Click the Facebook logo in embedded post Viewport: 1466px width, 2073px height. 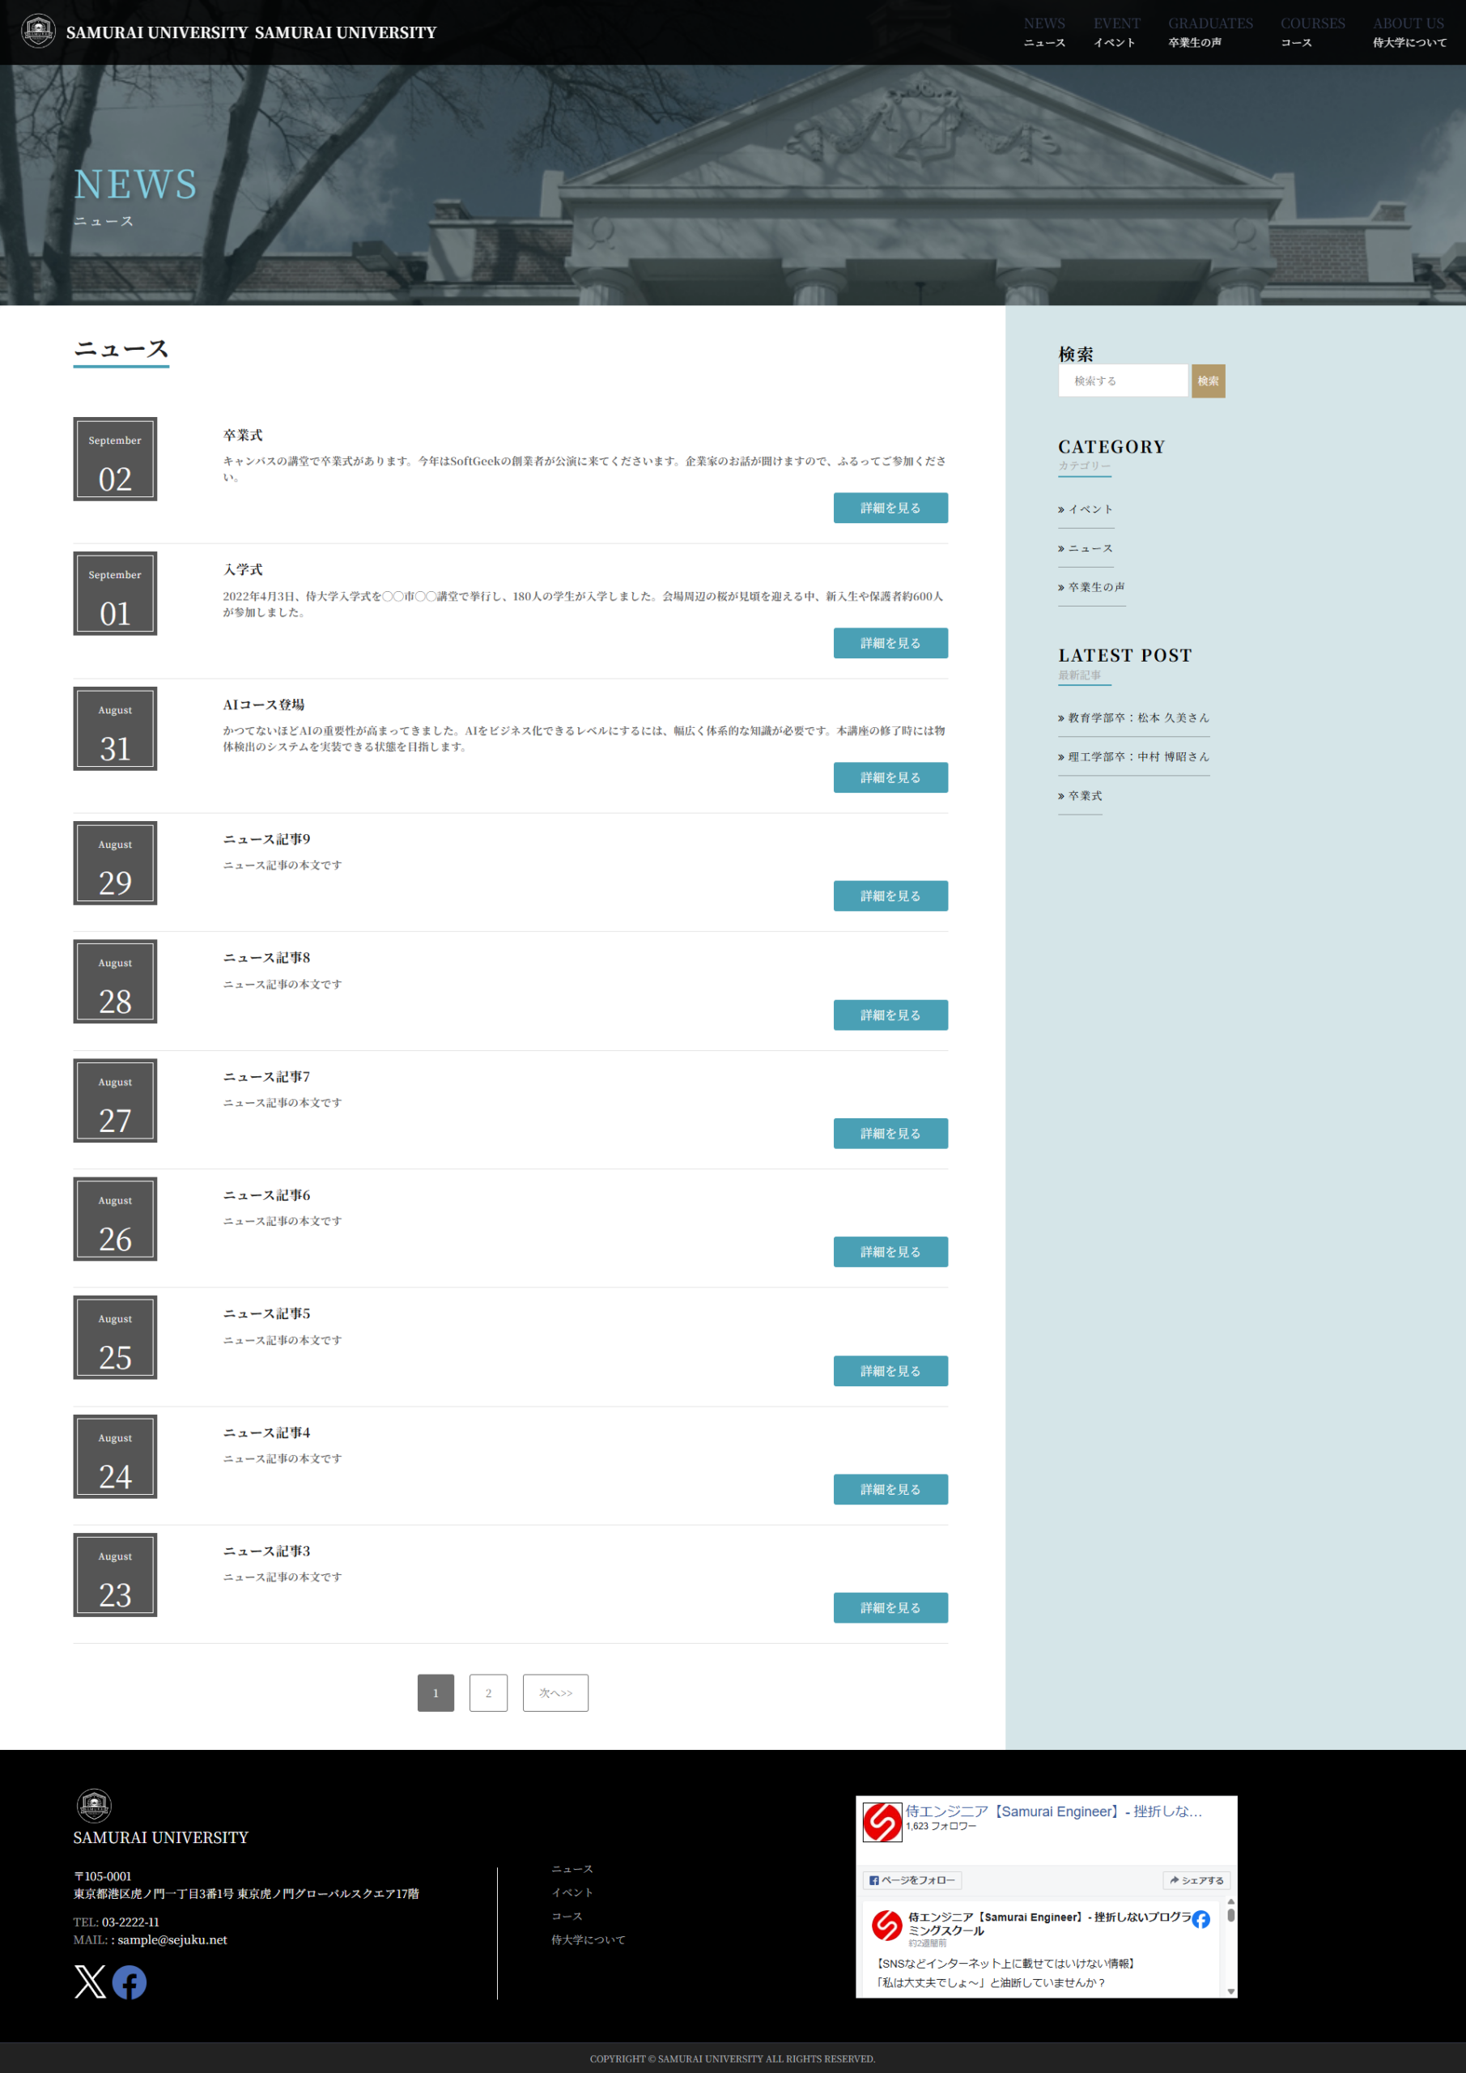pyautogui.click(x=1200, y=1919)
